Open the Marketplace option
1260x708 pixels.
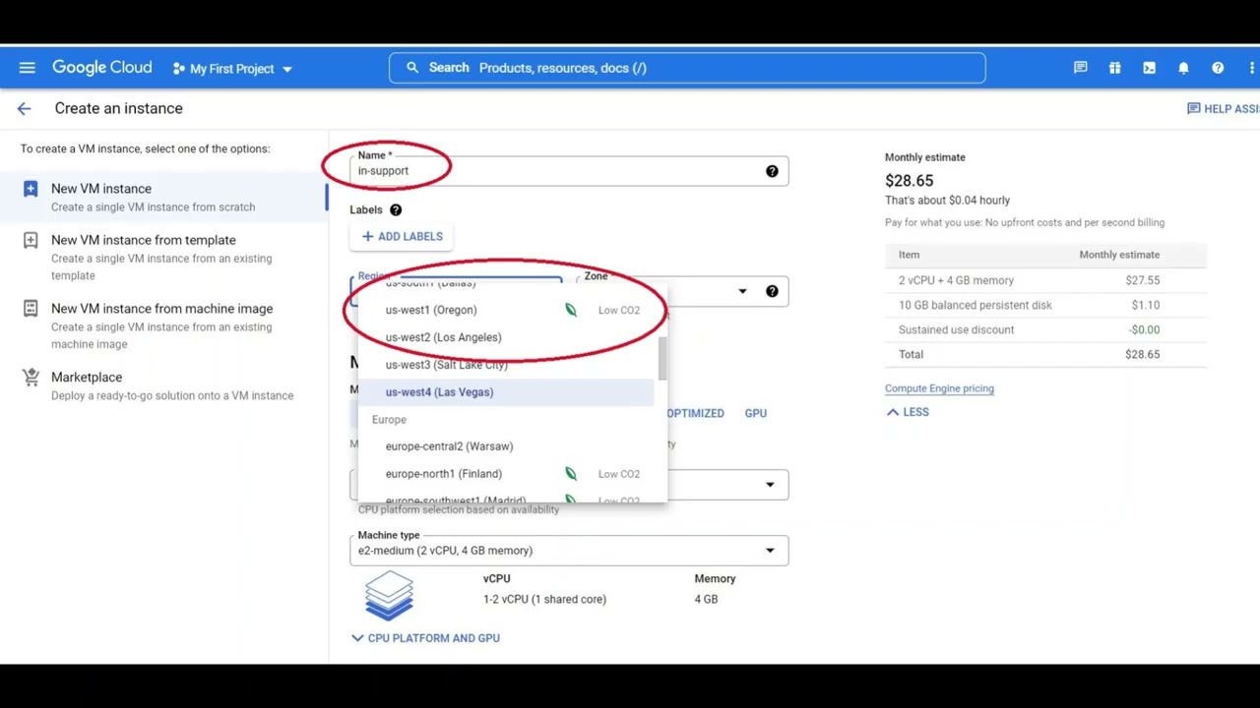point(164,385)
